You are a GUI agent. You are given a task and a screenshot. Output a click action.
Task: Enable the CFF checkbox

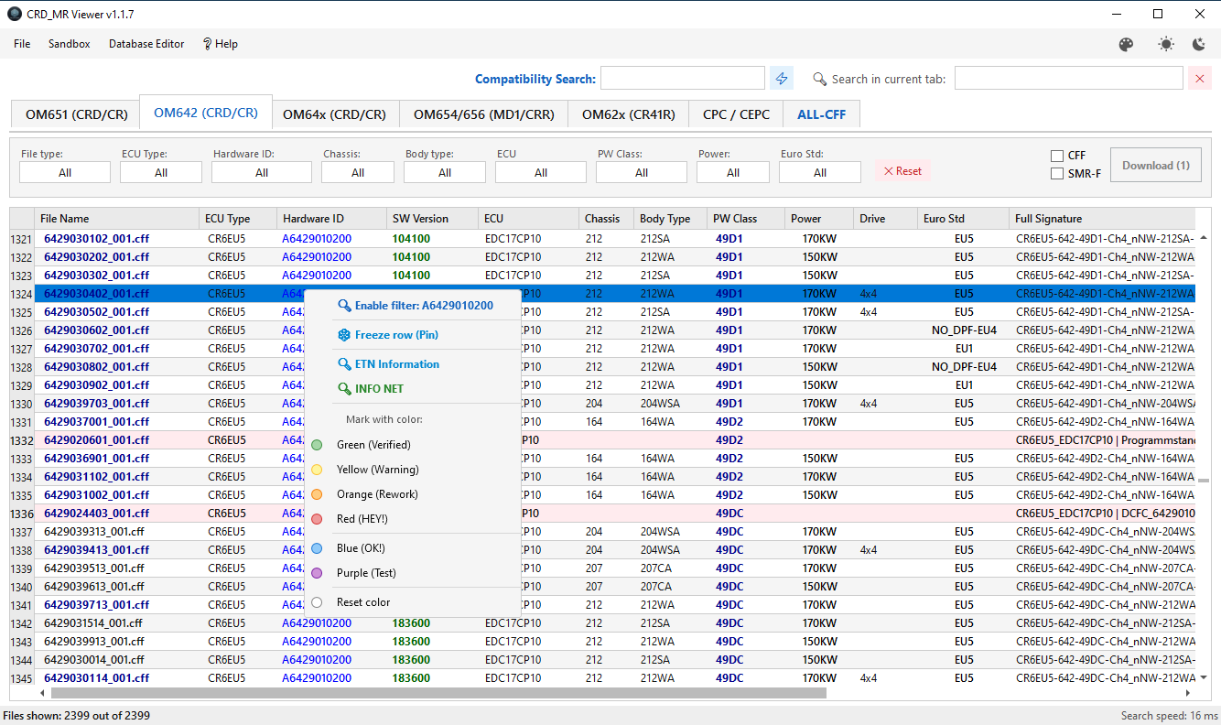(1057, 156)
